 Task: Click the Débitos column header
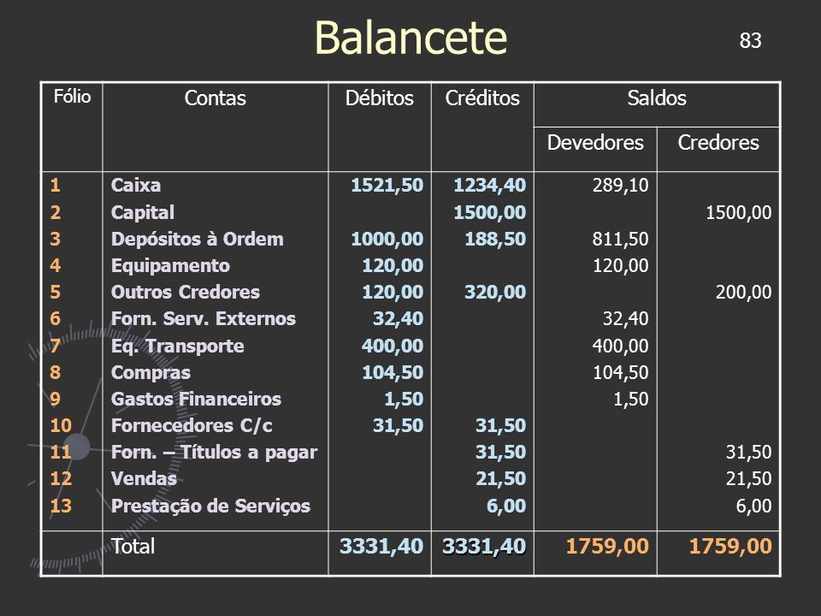tap(380, 98)
